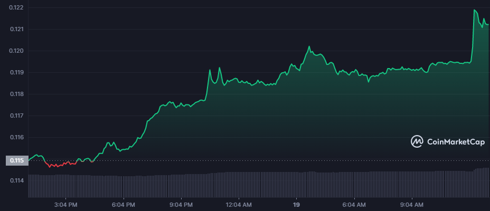
Task: Click the highlighted 0.115 opening price tag
Action: [x=17, y=161]
